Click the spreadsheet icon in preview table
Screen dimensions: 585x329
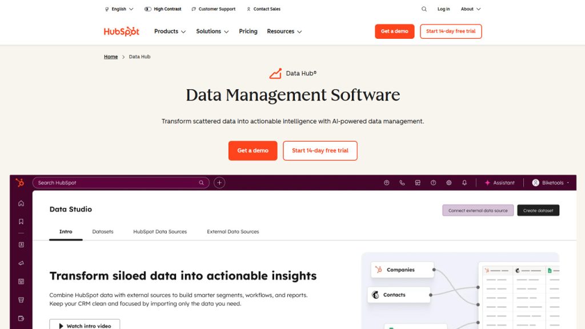[x=550, y=270]
